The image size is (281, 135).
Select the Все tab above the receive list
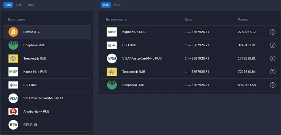coord(106,5)
